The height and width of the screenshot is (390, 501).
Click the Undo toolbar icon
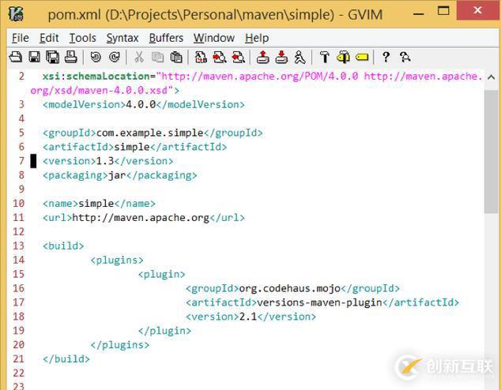[96, 57]
